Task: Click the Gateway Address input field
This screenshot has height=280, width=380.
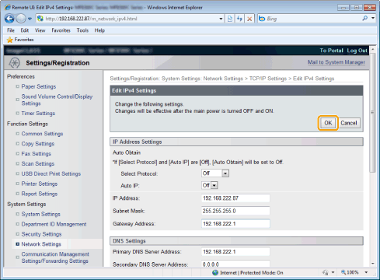Action: [x=235, y=223]
